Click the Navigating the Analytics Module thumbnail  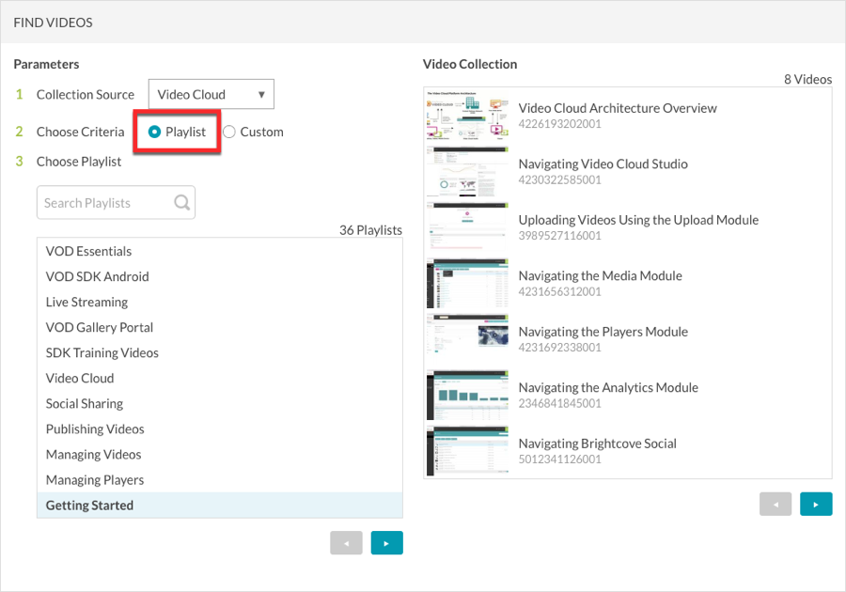click(x=467, y=396)
